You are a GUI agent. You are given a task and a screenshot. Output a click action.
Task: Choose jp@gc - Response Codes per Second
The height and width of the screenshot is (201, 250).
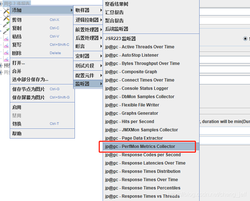click(151, 155)
